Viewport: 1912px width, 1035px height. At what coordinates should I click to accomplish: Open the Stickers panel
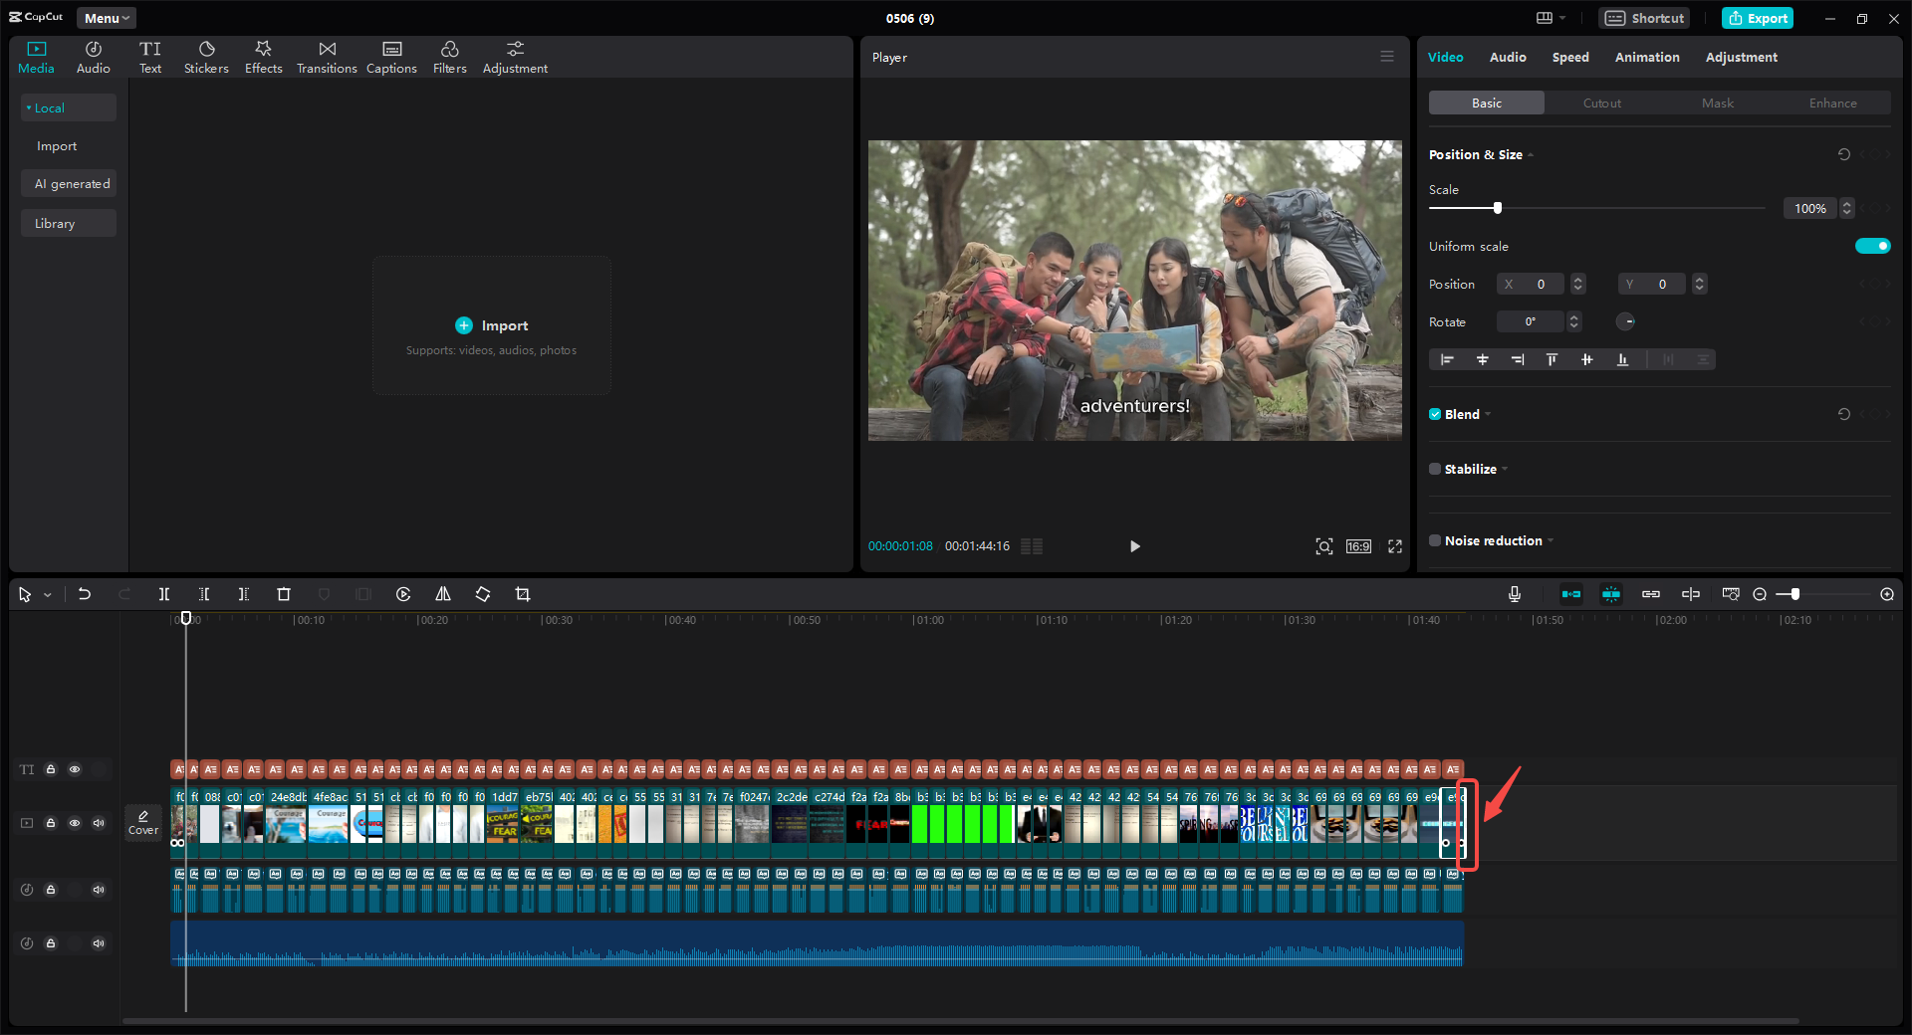[x=206, y=56]
